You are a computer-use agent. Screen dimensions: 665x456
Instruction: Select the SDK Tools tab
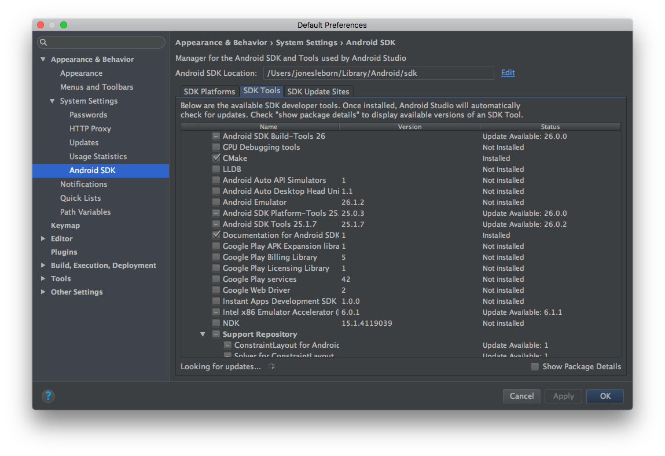point(262,91)
